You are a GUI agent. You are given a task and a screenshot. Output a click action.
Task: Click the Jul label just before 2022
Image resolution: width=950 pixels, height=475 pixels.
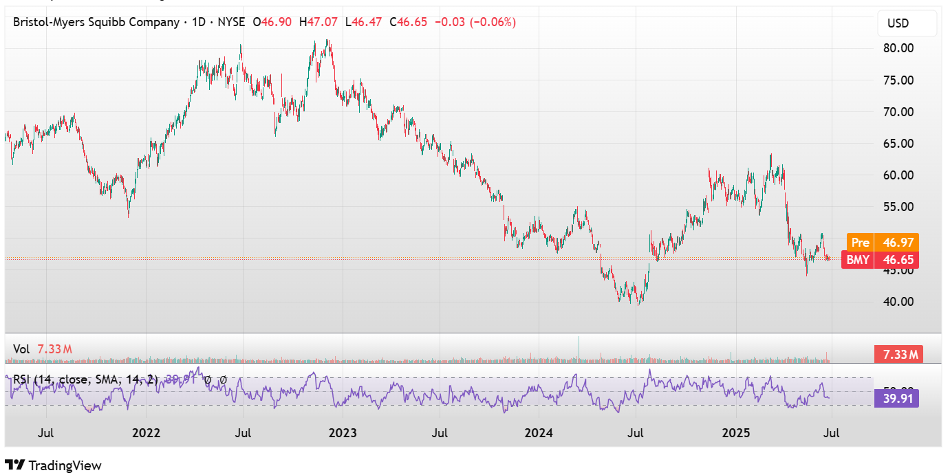click(x=46, y=433)
